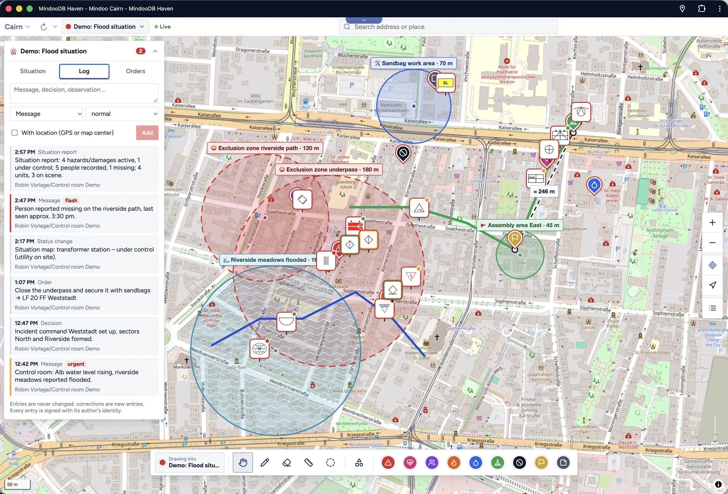Open the 1:07 PM Order entry
728x494 pixels.
pos(84,295)
